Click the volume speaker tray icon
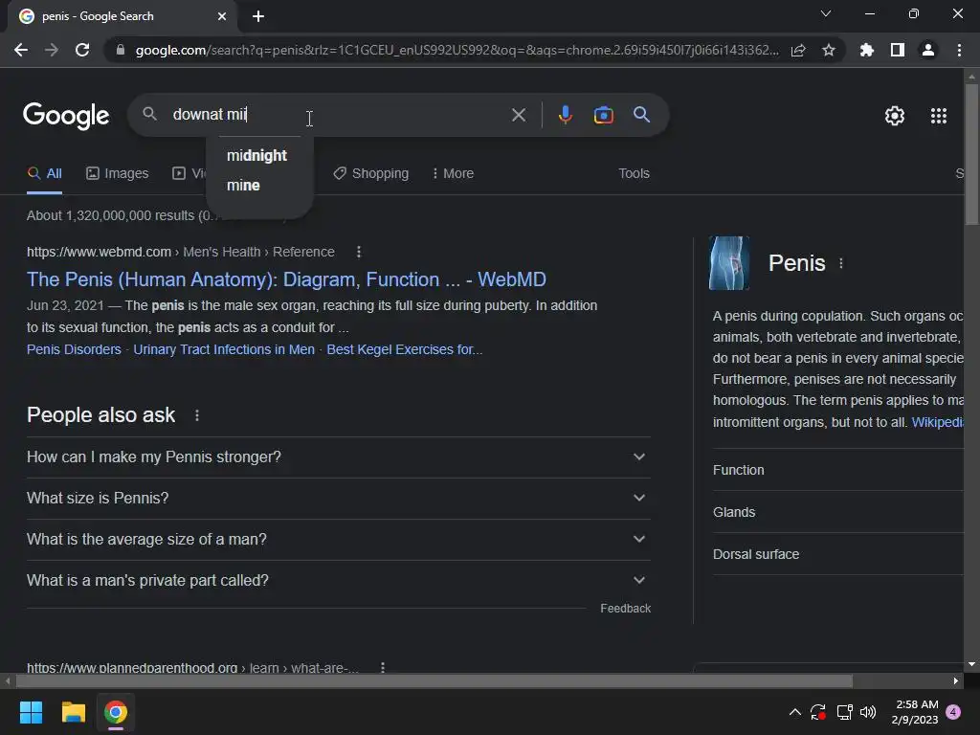The width and height of the screenshot is (980, 735). (x=868, y=712)
